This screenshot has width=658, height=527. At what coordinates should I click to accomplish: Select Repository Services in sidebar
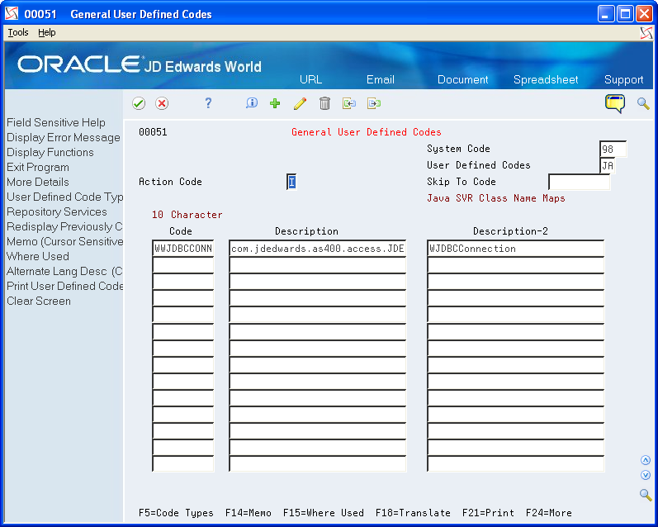[57, 212]
